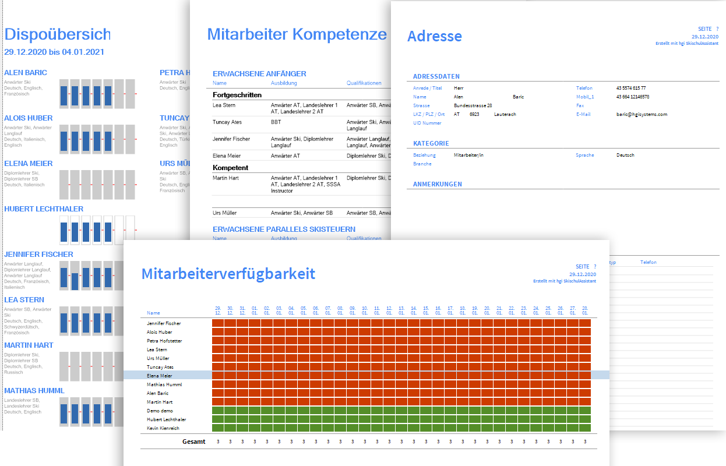
Task: Select Kevin Kienreich in the availability list
Action: pyautogui.click(x=163, y=428)
